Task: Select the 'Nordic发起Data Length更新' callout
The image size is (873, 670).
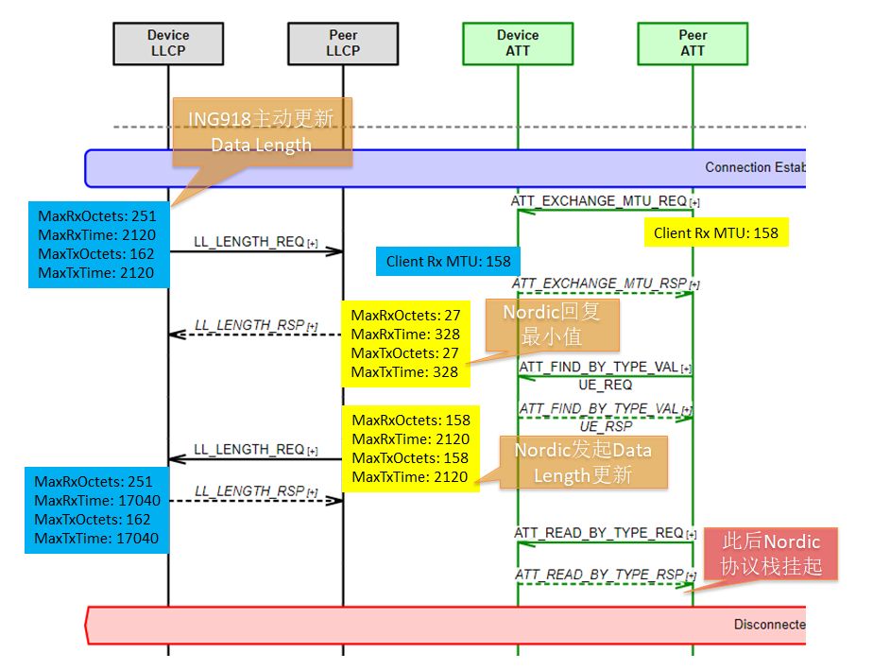Action: 583,461
